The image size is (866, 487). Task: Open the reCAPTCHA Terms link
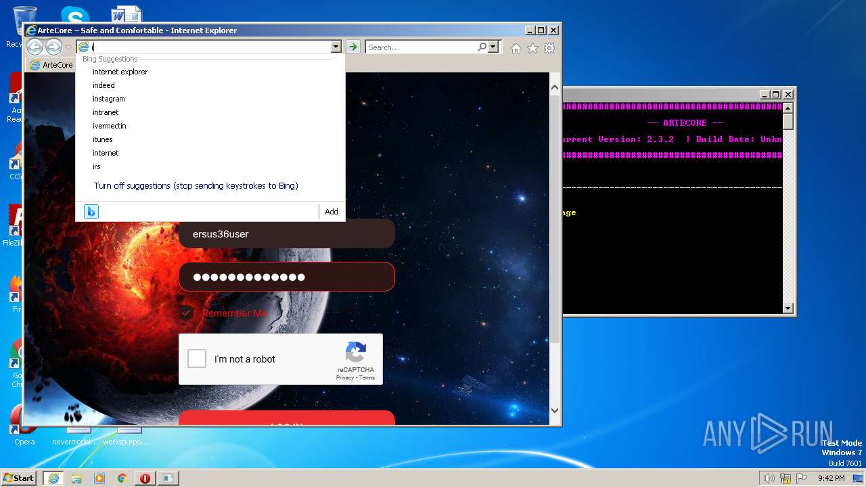click(367, 377)
